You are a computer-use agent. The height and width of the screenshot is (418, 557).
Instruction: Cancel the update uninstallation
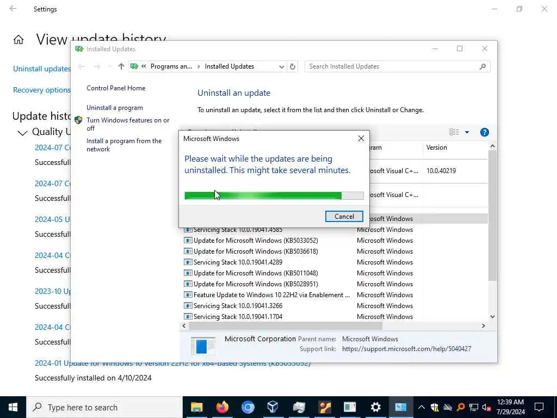(344, 217)
